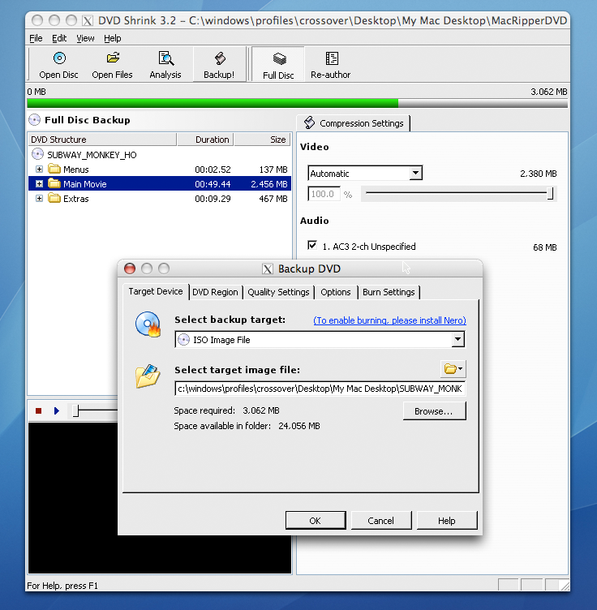Expand the Main Movie tree node
This screenshot has height=610, width=597.
click(39, 183)
